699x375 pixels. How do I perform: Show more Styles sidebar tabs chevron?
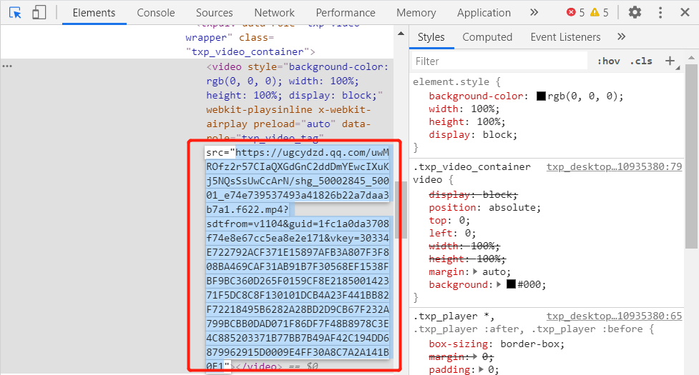(622, 37)
